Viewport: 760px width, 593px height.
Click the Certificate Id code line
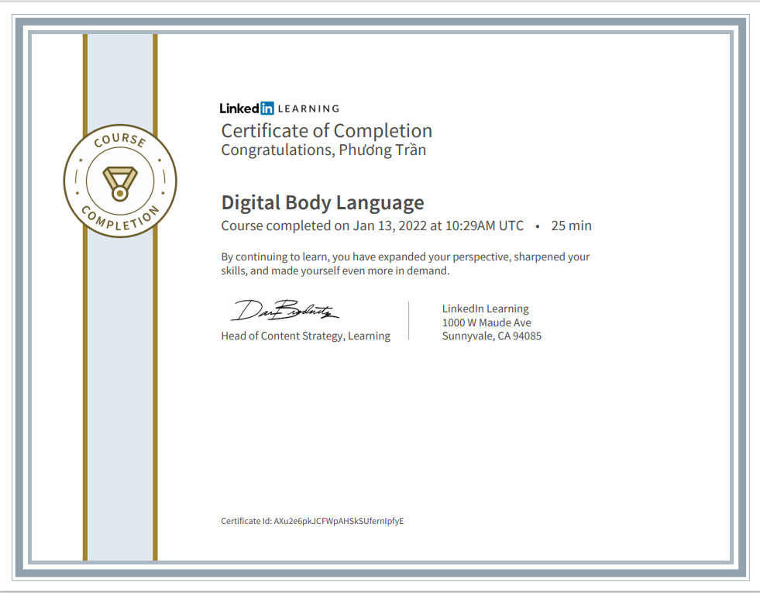click(x=312, y=521)
